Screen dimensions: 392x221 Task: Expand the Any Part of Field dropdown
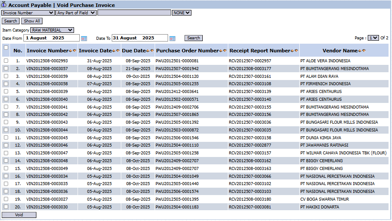[76, 13]
